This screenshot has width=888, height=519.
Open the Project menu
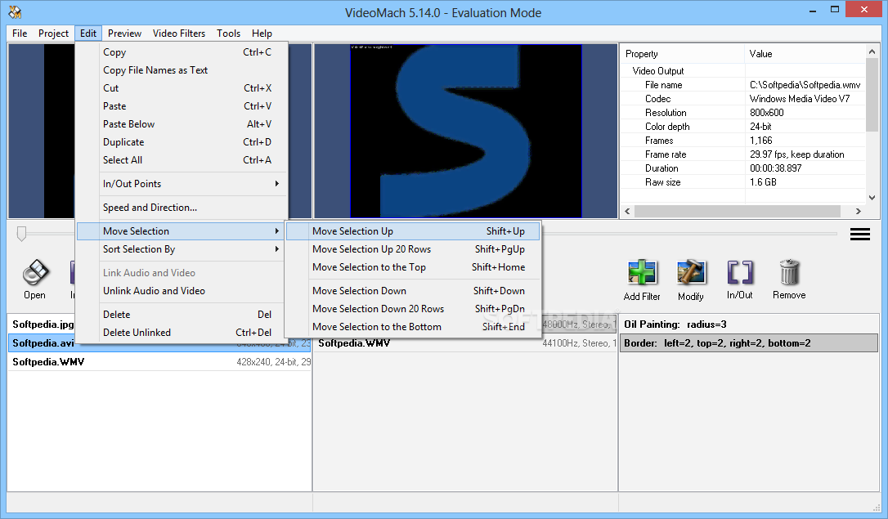point(53,34)
